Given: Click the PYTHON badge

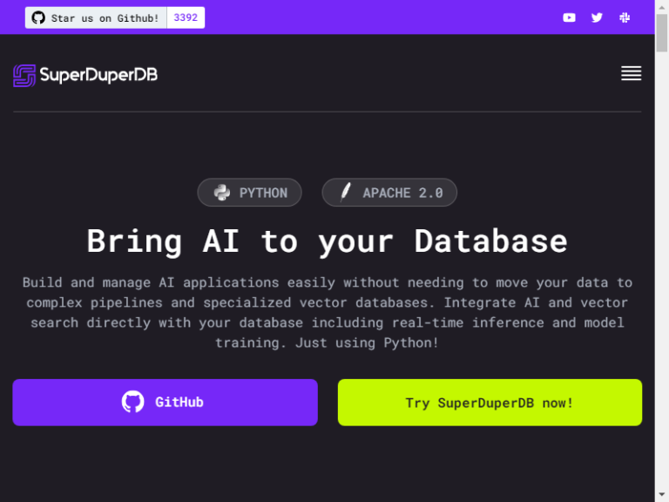Looking at the screenshot, I should [x=250, y=193].
